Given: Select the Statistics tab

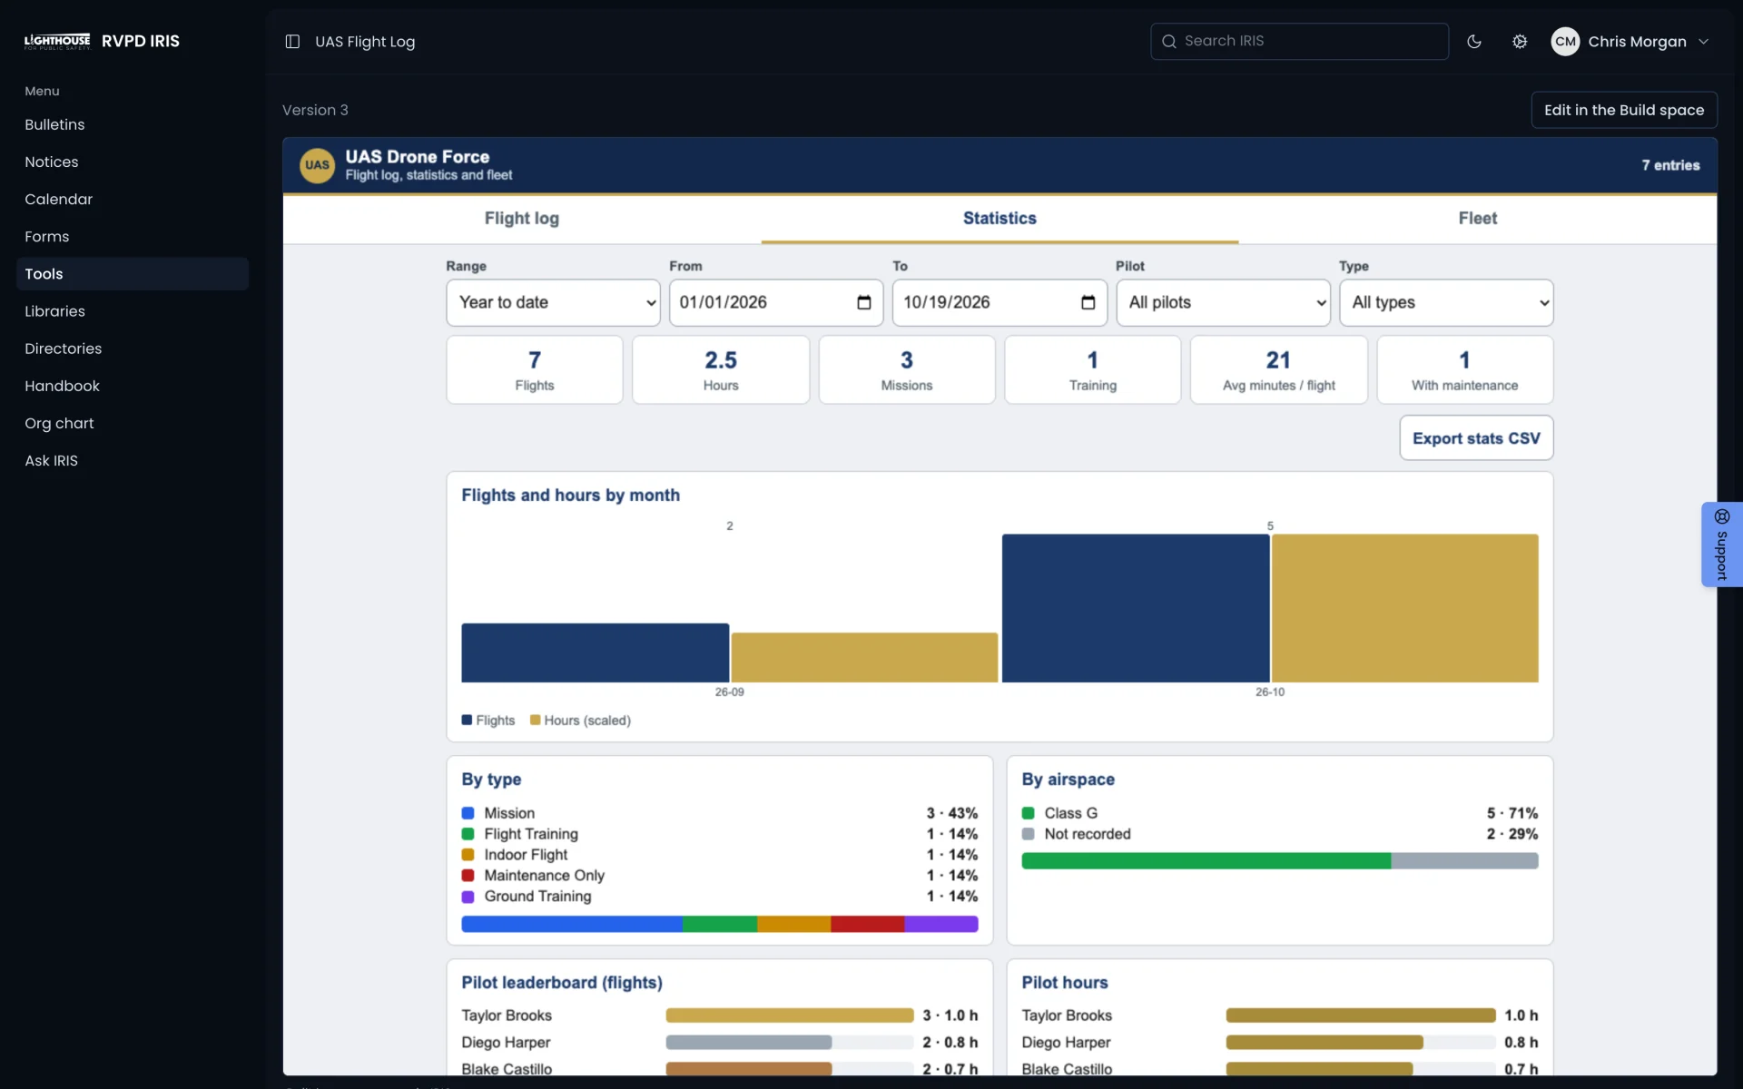Looking at the screenshot, I should coord(1000,219).
